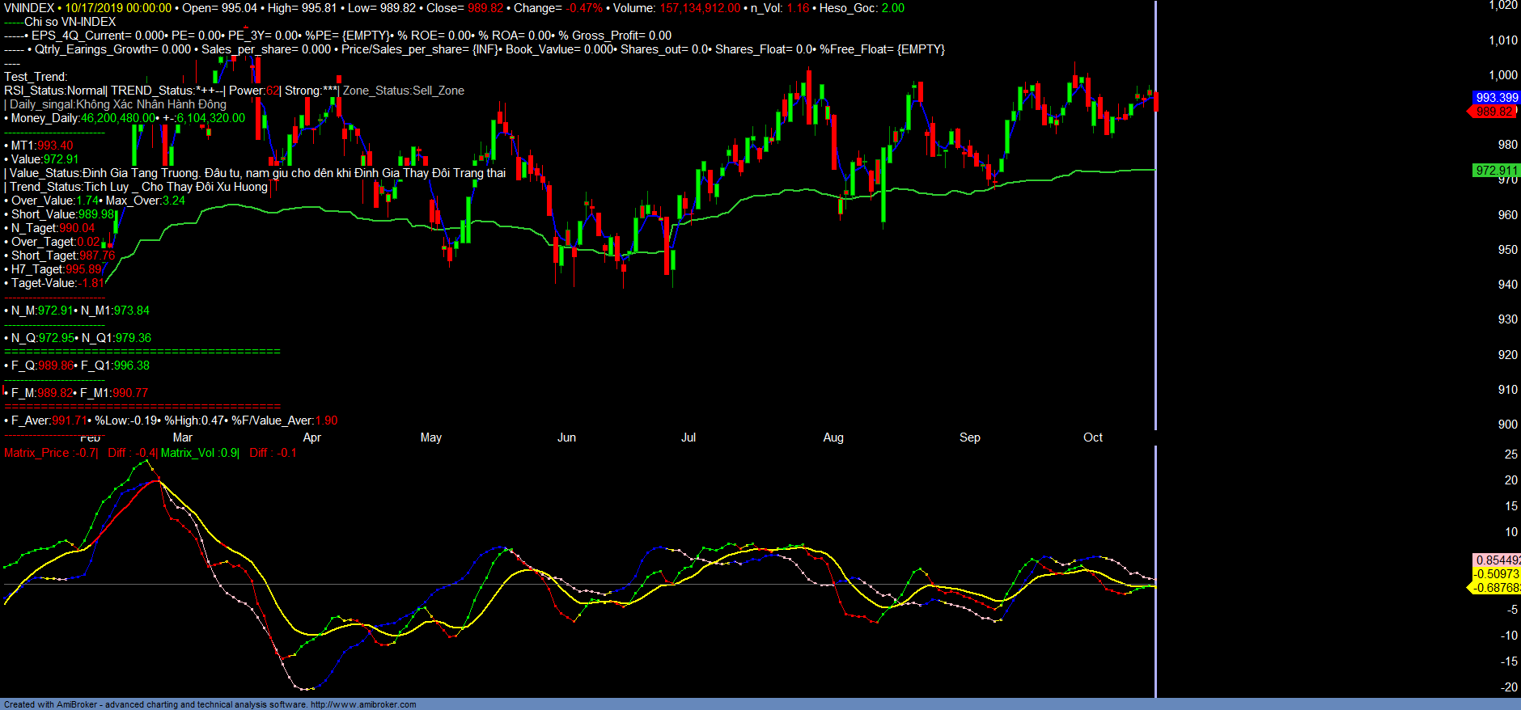
Task: Click the yellow -0.50973 indicator value tag
Action: [x=1496, y=574]
